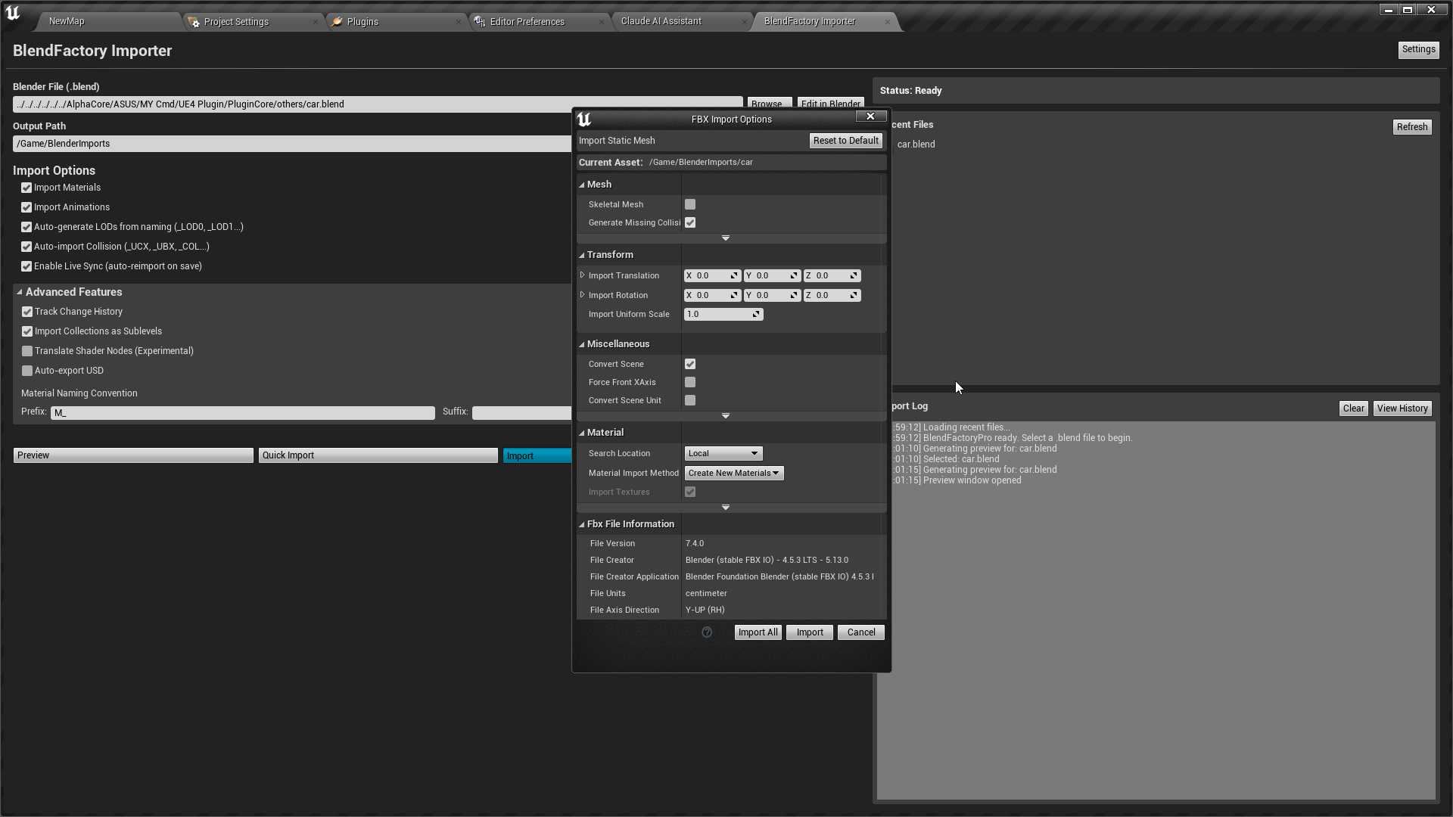Enable Translate Shader Nodes (Experimental)
Viewport: 1453px width, 817px height.
pos(27,351)
